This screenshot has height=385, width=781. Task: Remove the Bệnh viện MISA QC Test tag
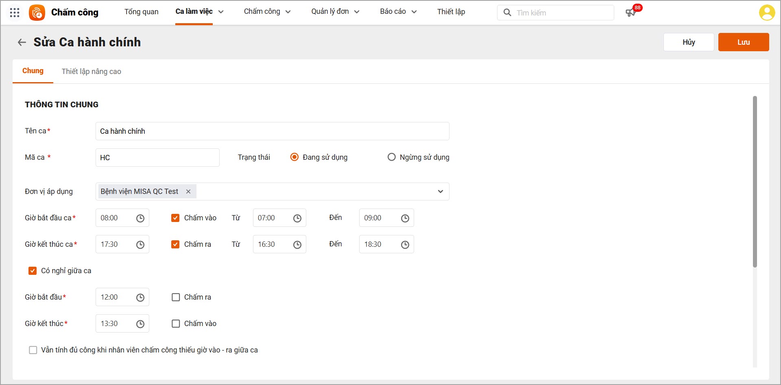pyautogui.click(x=188, y=191)
